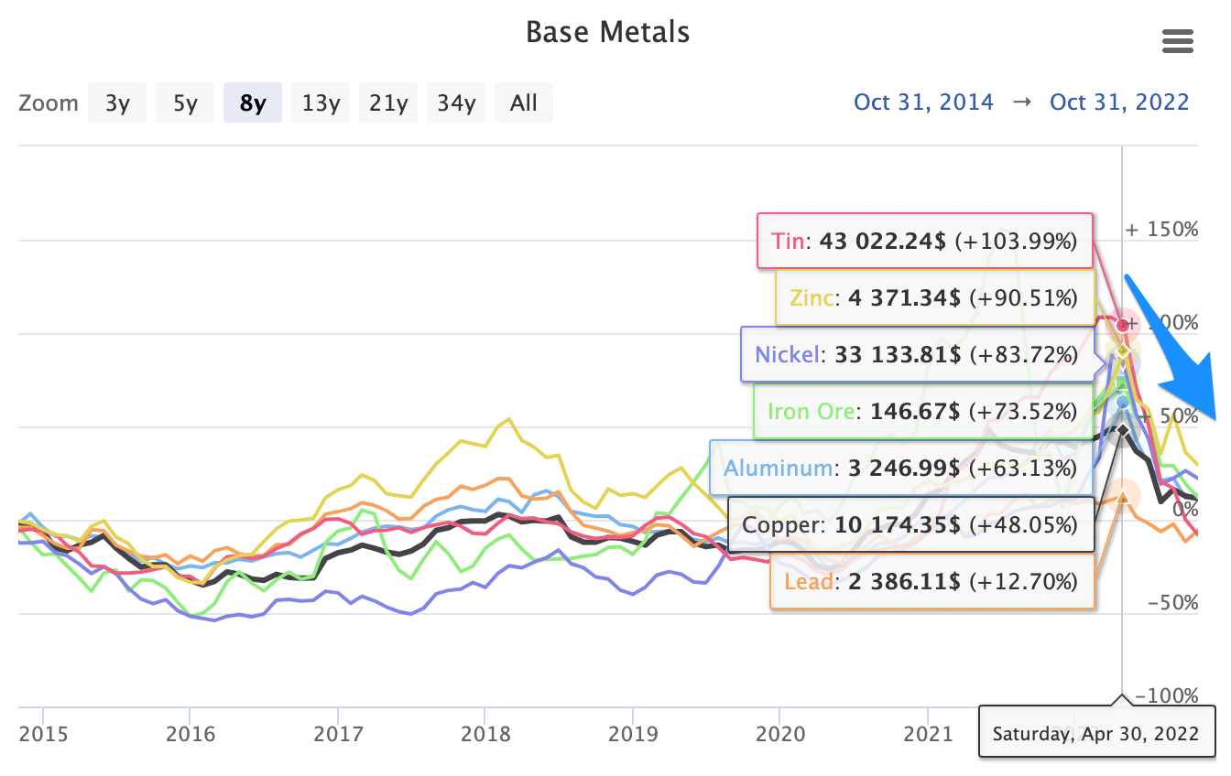This screenshot has width=1231, height=776.
Task: Click the Saturday, Apr 30, 2022 date label
Action: (x=1096, y=733)
